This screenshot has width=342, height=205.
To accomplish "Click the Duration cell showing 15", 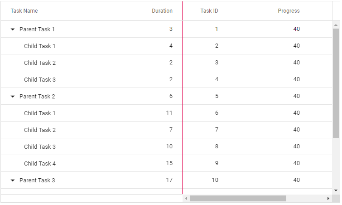I will click(x=169, y=163).
